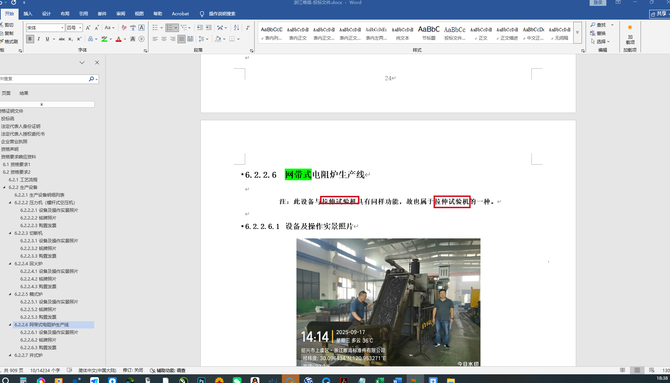
Task: Open navigation pane options chevron
Action: click(82, 63)
